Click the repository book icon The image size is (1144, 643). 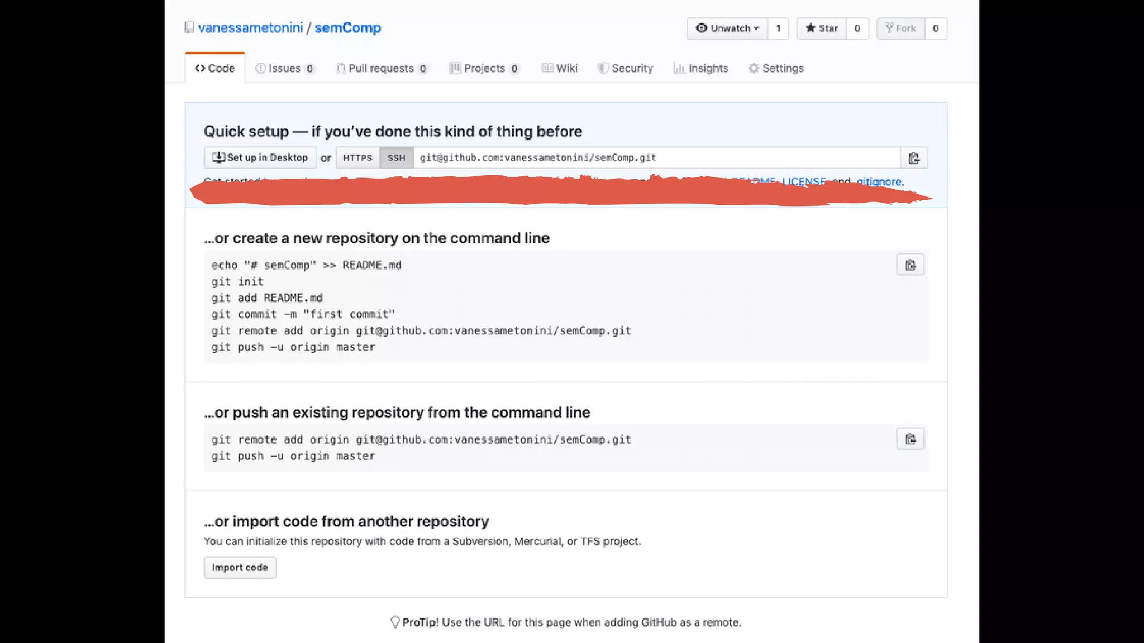189,28
